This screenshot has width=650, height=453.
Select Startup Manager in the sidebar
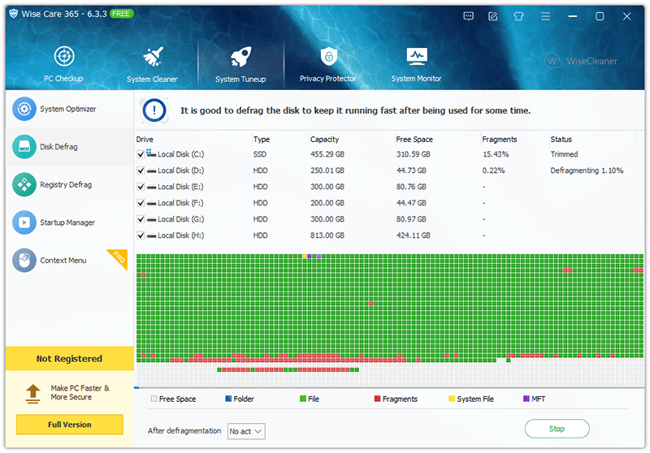coord(70,222)
